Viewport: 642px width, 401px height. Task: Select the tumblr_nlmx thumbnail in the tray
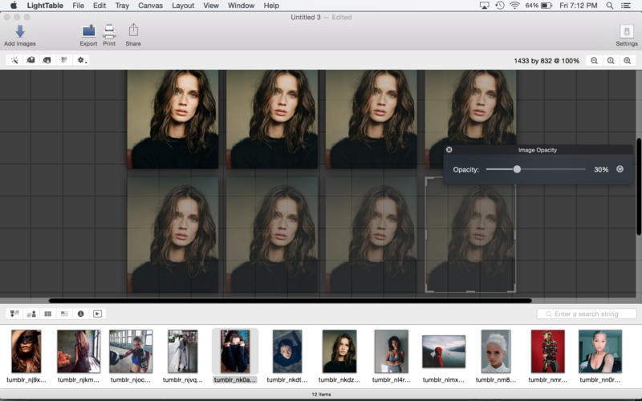tap(444, 351)
